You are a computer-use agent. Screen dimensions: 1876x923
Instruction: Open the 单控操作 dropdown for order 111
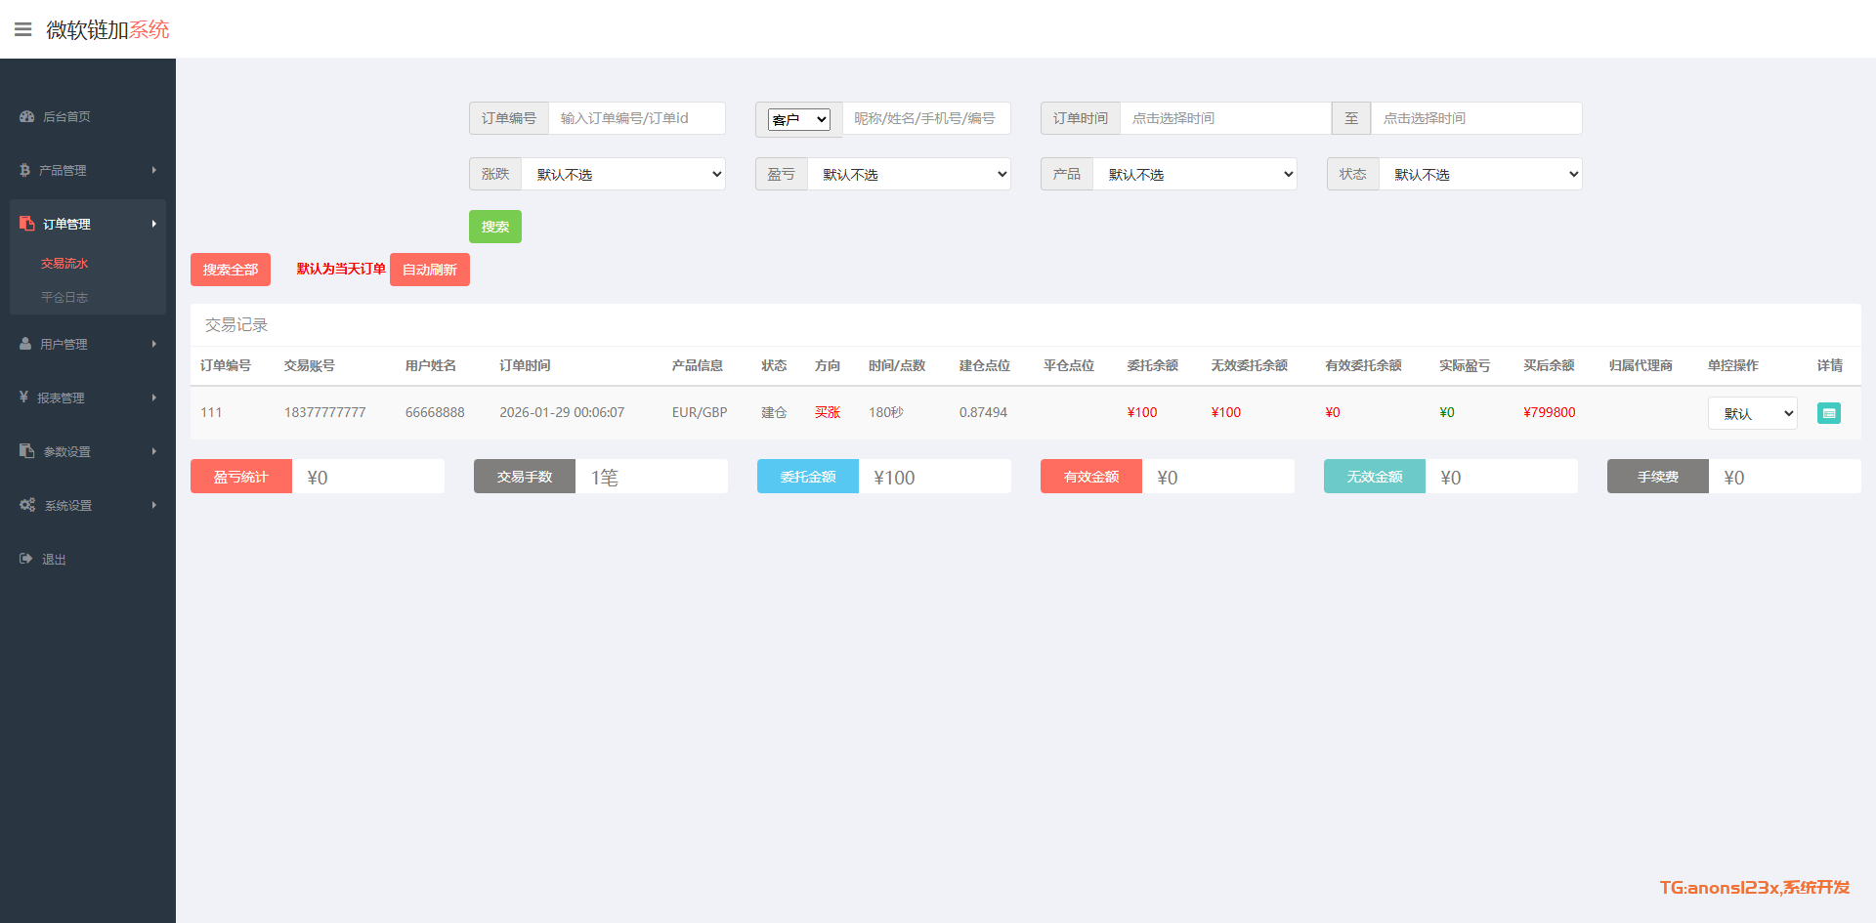point(1752,413)
